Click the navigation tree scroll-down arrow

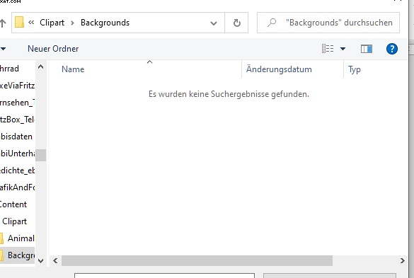(x=40, y=261)
